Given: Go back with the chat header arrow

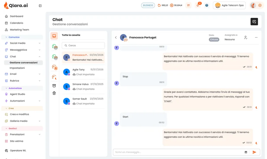Looking at the screenshot, I should (x=116, y=37).
